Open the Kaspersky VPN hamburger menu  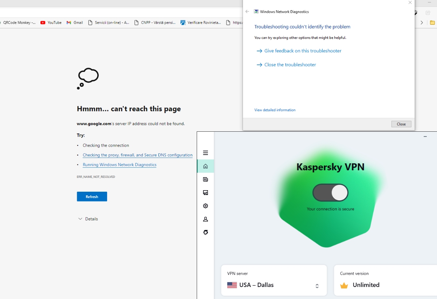click(205, 153)
